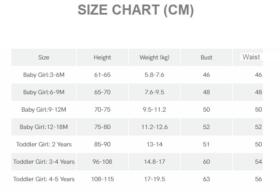Click the Baby Girl:12-18M row label

(x=44, y=127)
